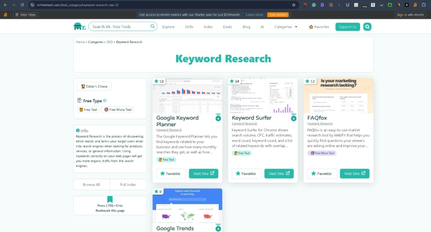
Task: Open the Blog menu item
Action: click(x=246, y=27)
